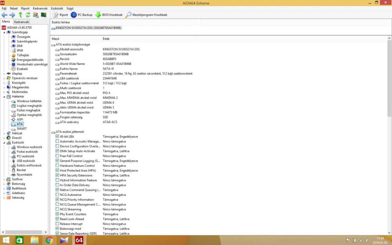Image resolution: width=392 pixels, height=245 pixels.
Task: Switch to the Kedvencek tab
Action: point(21,22)
